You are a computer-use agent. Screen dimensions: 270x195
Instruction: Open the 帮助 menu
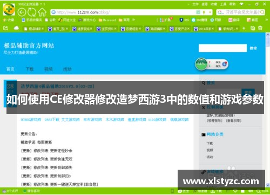coord(232,4)
